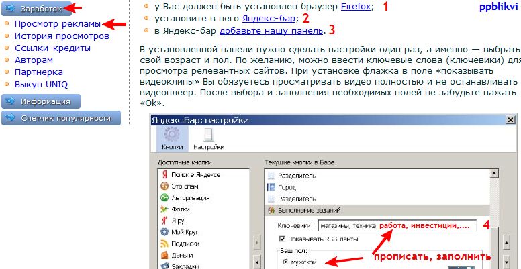Select the Фотки bird icon
The width and height of the screenshot is (521, 269).
[164, 209]
